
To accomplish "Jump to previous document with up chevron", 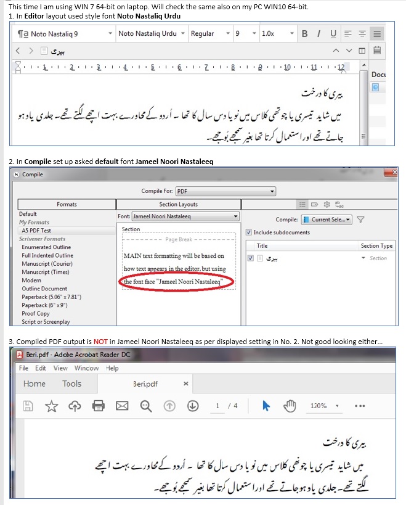I will pyautogui.click(x=336, y=51).
